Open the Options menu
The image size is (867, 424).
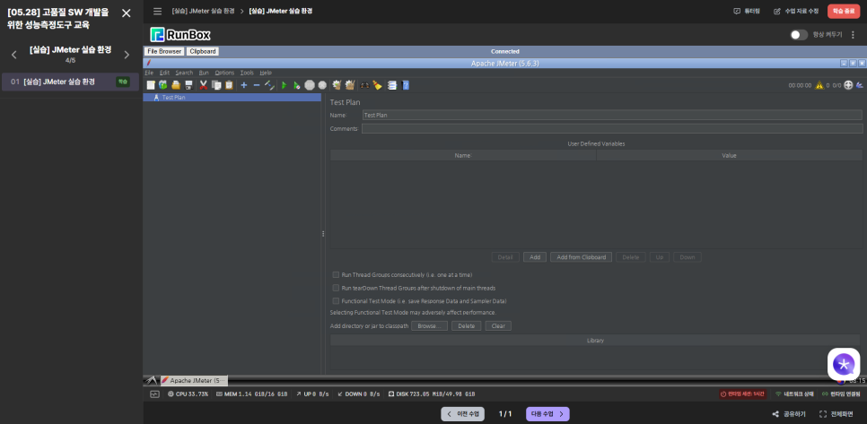pos(224,73)
